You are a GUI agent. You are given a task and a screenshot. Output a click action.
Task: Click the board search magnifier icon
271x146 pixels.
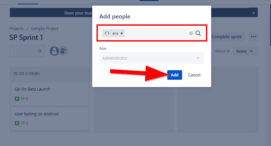coord(40,51)
